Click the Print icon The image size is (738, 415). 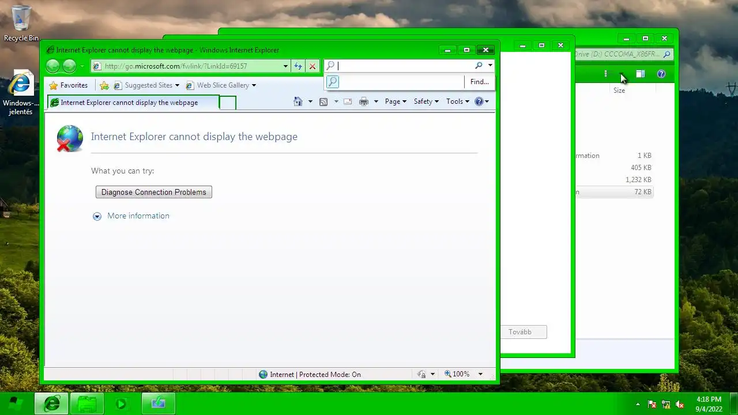tap(364, 101)
